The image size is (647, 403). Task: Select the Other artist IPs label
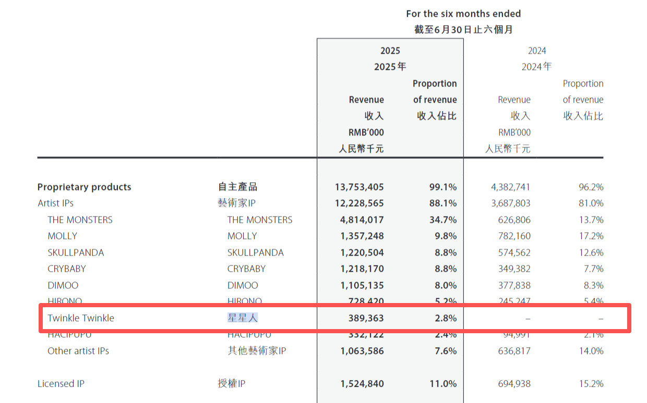78,351
